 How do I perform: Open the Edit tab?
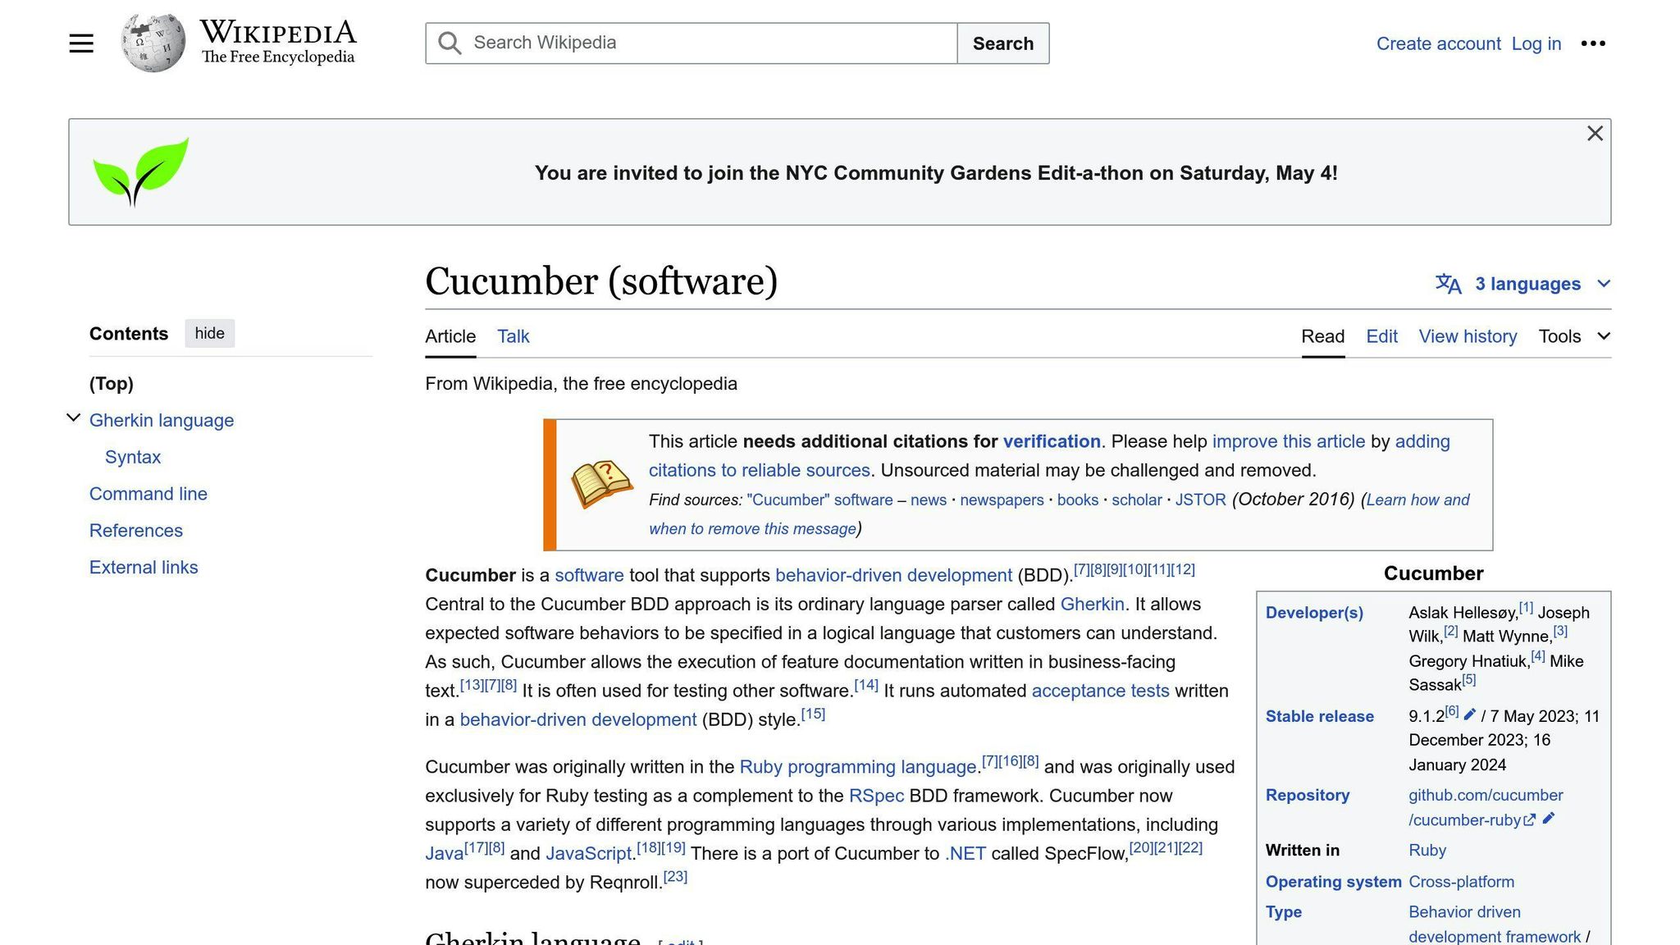(1381, 336)
